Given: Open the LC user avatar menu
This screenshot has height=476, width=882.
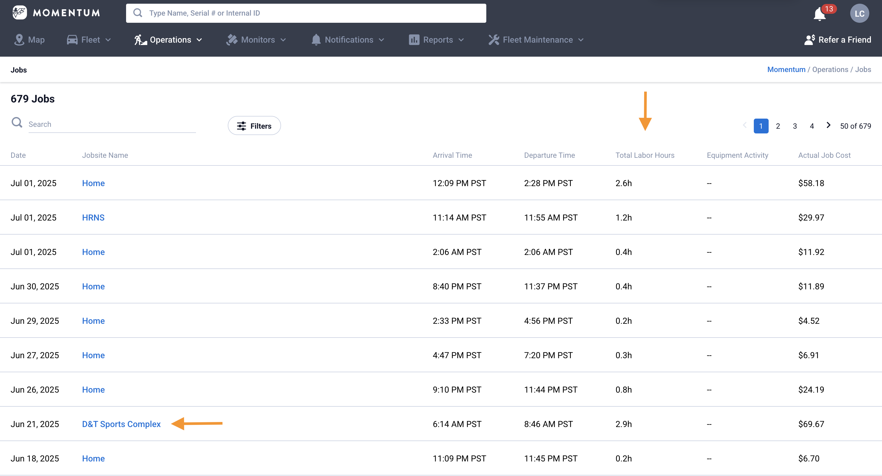Looking at the screenshot, I should [859, 13].
